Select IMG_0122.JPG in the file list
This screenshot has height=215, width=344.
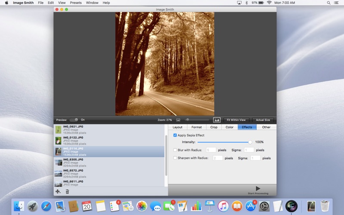[109, 141]
